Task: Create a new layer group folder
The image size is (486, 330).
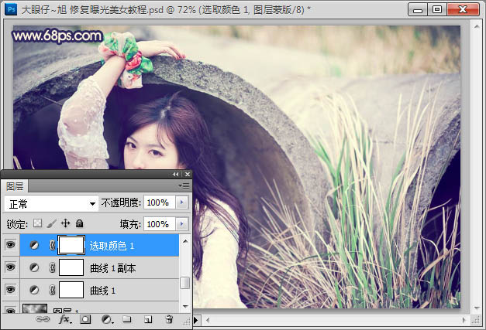Action: pos(127,319)
